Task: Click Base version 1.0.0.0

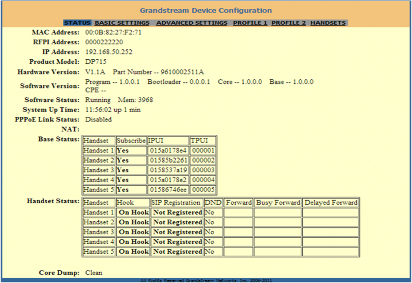Action: click(x=303, y=82)
